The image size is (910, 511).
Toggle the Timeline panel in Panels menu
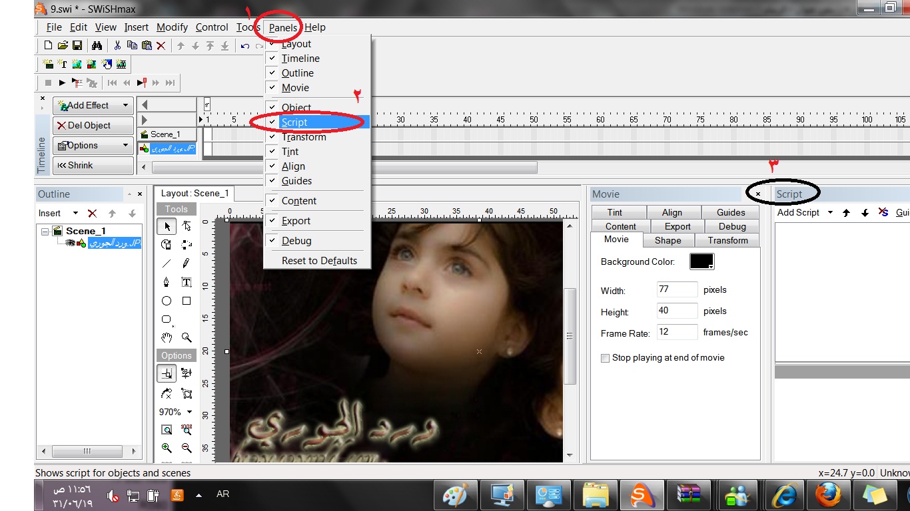[x=300, y=59]
